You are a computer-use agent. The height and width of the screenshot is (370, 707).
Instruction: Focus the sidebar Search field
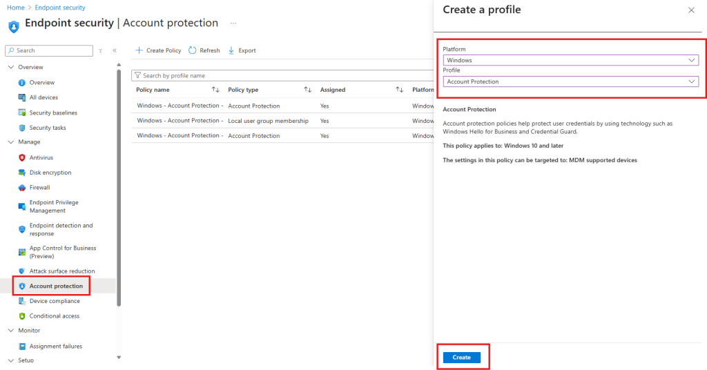49,50
